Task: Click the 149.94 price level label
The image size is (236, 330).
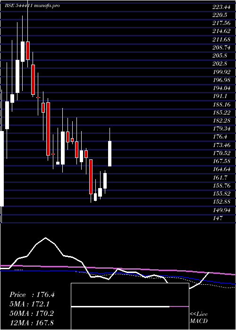Action: 221,210
